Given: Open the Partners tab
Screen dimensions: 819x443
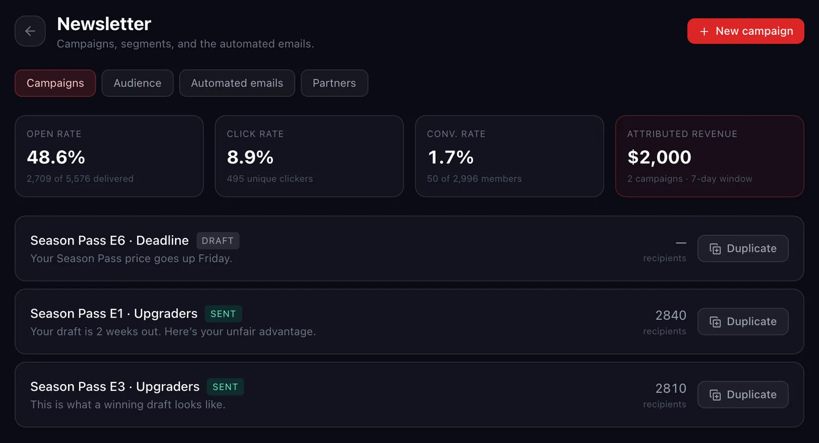Looking at the screenshot, I should [334, 83].
